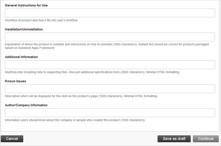Click the 'Anything else including links' hint text
This screenshot has height=146, width=221.
pyautogui.click(x=92, y=72)
